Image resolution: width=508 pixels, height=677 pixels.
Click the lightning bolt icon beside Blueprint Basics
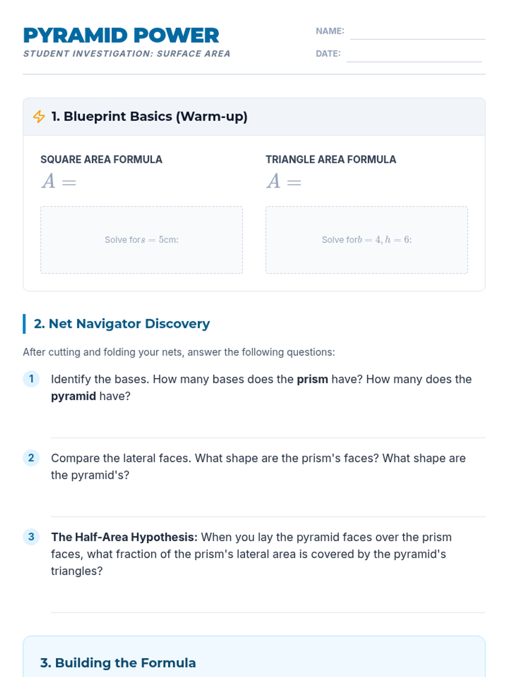click(39, 116)
